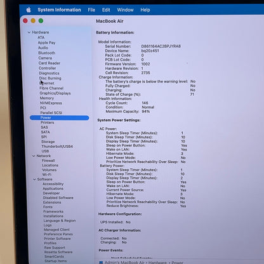The image size is (264, 264).
Task: Select Applications under Software
Action: pos(53,188)
